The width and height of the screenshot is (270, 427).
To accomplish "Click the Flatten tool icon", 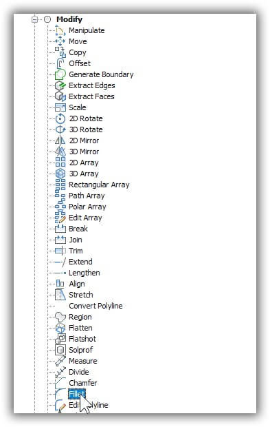I will 60,328.
